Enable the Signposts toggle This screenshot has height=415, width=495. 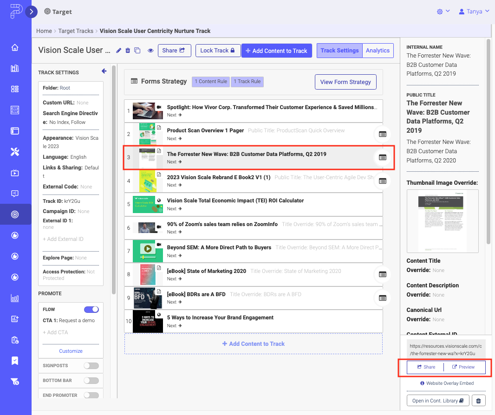[x=91, y=365]
